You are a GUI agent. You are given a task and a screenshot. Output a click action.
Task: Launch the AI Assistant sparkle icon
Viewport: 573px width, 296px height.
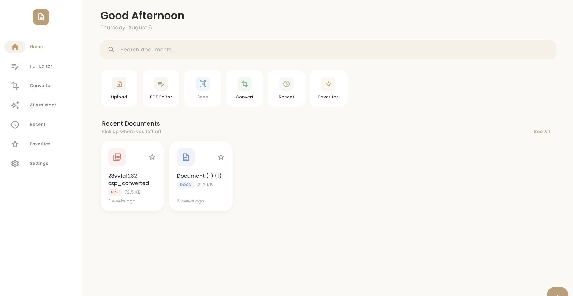pyautogui.click(x=15, y=105)
